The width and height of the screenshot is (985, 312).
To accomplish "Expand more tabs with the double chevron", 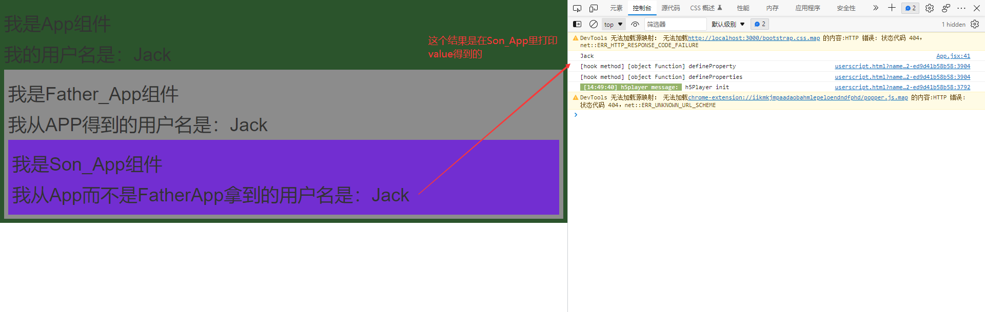I will click(x=876, y=8).
